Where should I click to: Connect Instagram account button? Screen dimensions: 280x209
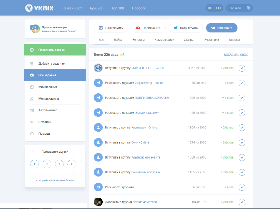[x=111, y=28]
